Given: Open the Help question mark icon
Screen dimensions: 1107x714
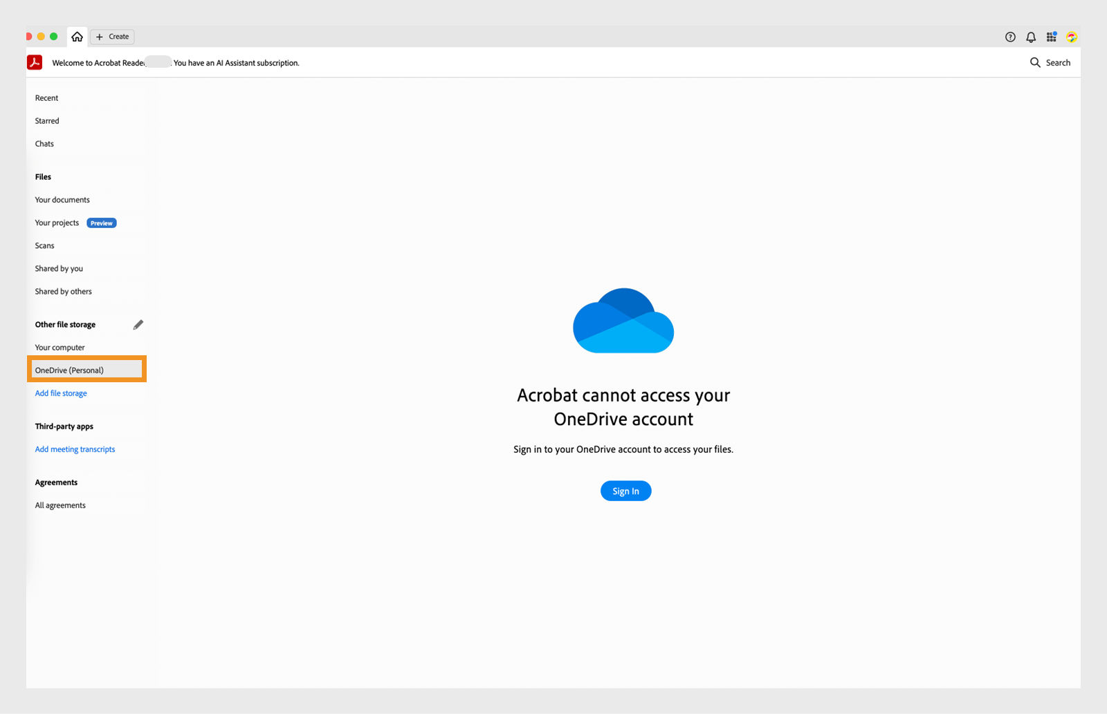Looking at the screenshot, I should 1010,37.
